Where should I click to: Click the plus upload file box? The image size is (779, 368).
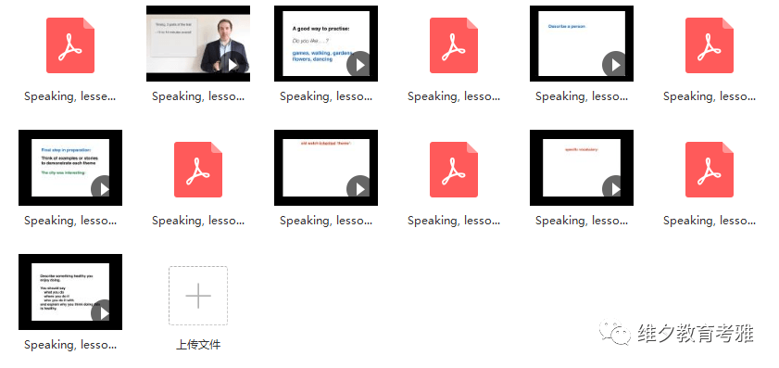coord(198,296)
